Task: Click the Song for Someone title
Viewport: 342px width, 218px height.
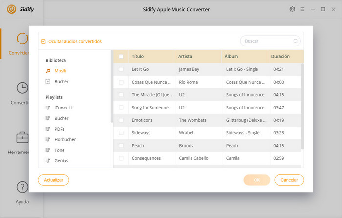Action: [150, 108]
